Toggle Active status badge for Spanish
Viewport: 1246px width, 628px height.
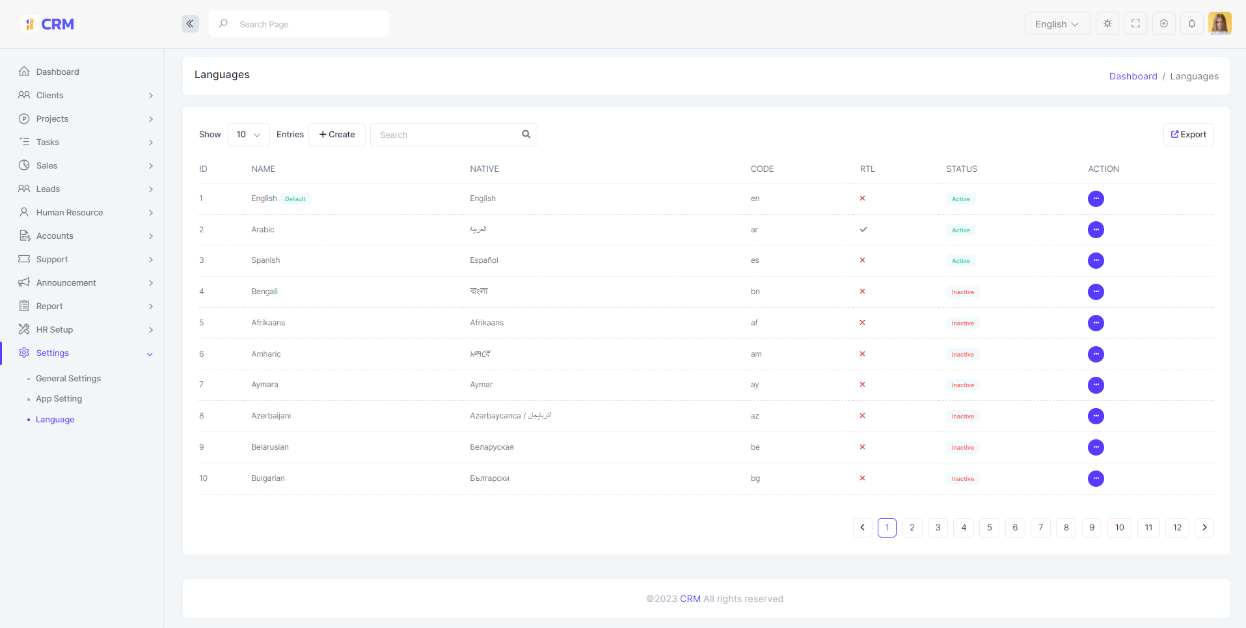(961, 261)
